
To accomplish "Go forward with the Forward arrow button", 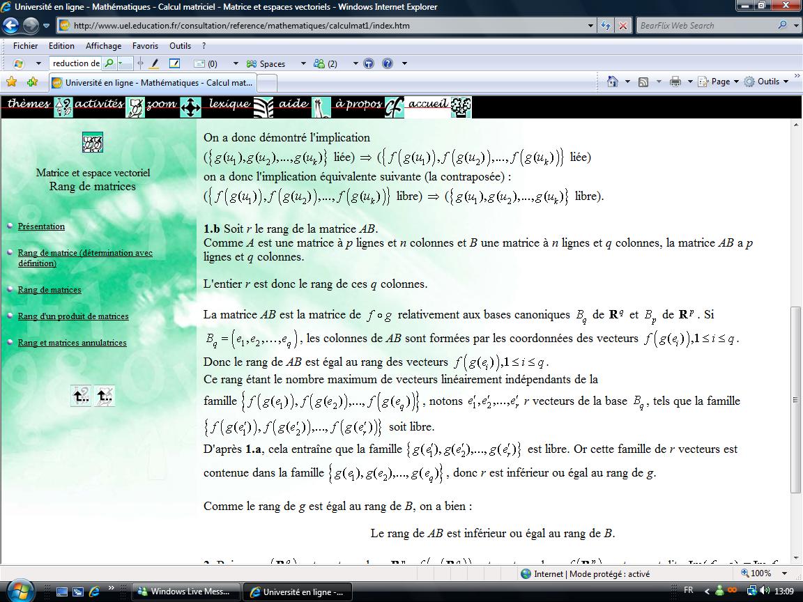I will (x=31, y=25).
